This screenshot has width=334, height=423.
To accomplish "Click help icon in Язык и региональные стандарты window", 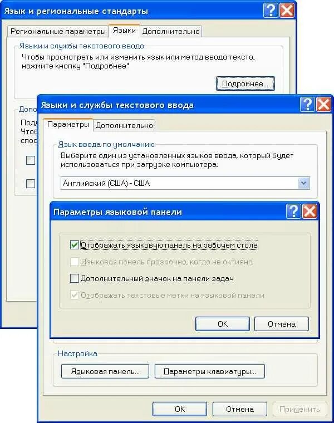I will (x=271, y=11).
